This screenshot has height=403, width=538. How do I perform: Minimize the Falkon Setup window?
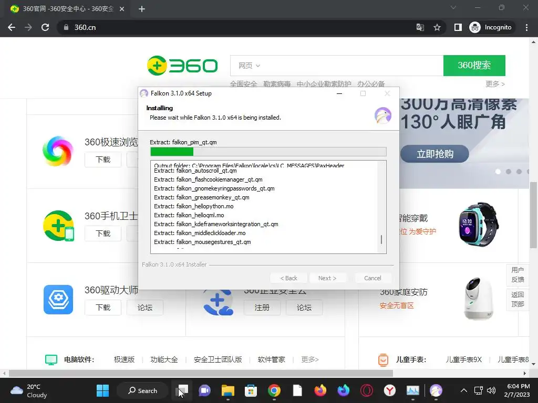339,93
